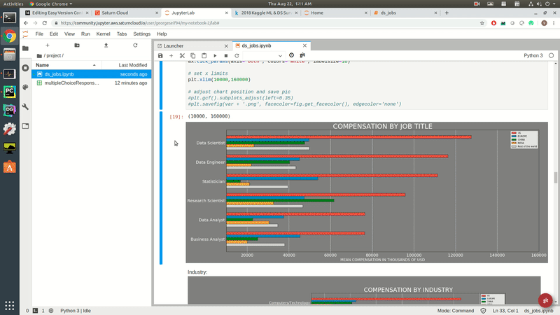The width and height of the screenshot is (560, 315).
Task: Open the cell type dropdown
Action: click(263, 56)
